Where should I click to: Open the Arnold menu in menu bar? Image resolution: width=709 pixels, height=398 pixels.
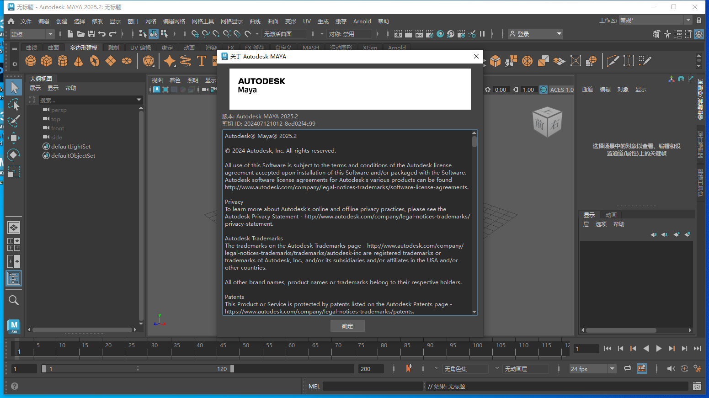362,21
